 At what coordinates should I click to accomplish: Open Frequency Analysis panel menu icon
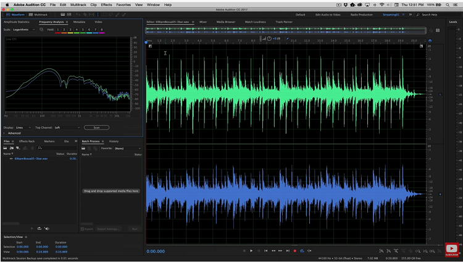(x=67, y=22)
